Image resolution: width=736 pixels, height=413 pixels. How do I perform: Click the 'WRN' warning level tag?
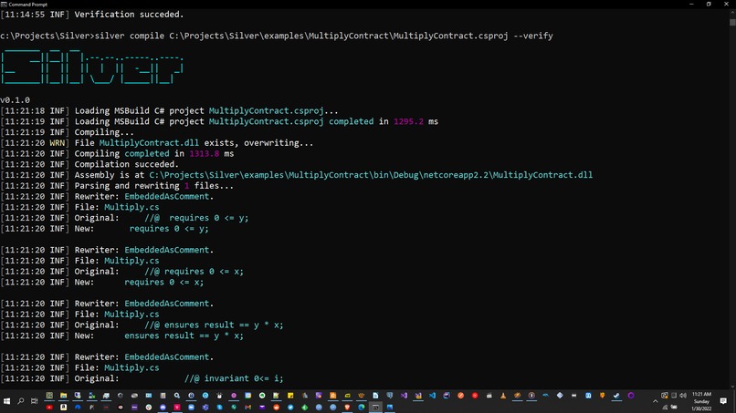pyautogui.click(x=58, y=143)
